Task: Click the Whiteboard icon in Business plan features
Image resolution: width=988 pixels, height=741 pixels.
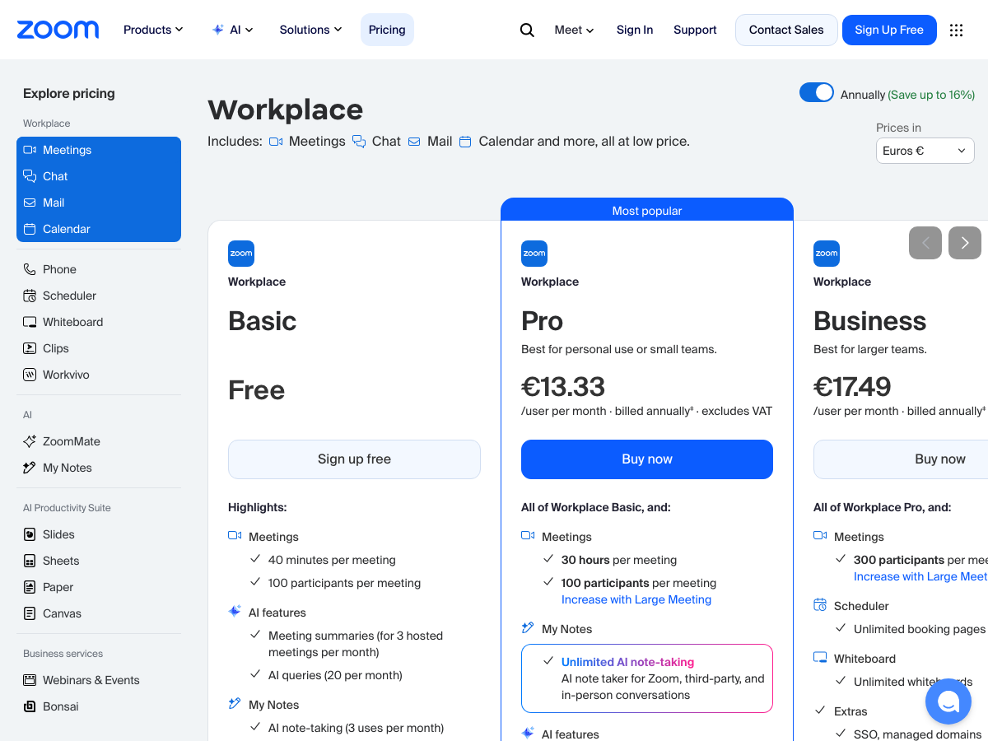Action: 820,659
